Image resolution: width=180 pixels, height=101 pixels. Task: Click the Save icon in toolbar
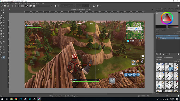(x=8, y=6)
